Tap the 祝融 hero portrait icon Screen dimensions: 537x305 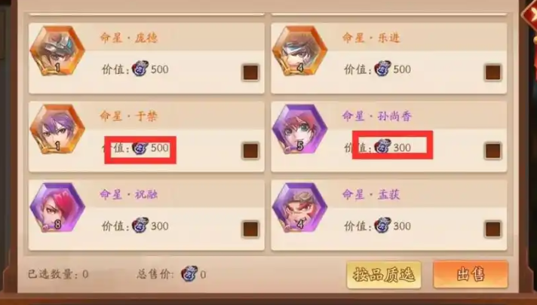coord(57,208)
